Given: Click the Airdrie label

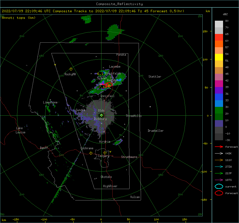Looking at the screenshot, I should point(105,142).
